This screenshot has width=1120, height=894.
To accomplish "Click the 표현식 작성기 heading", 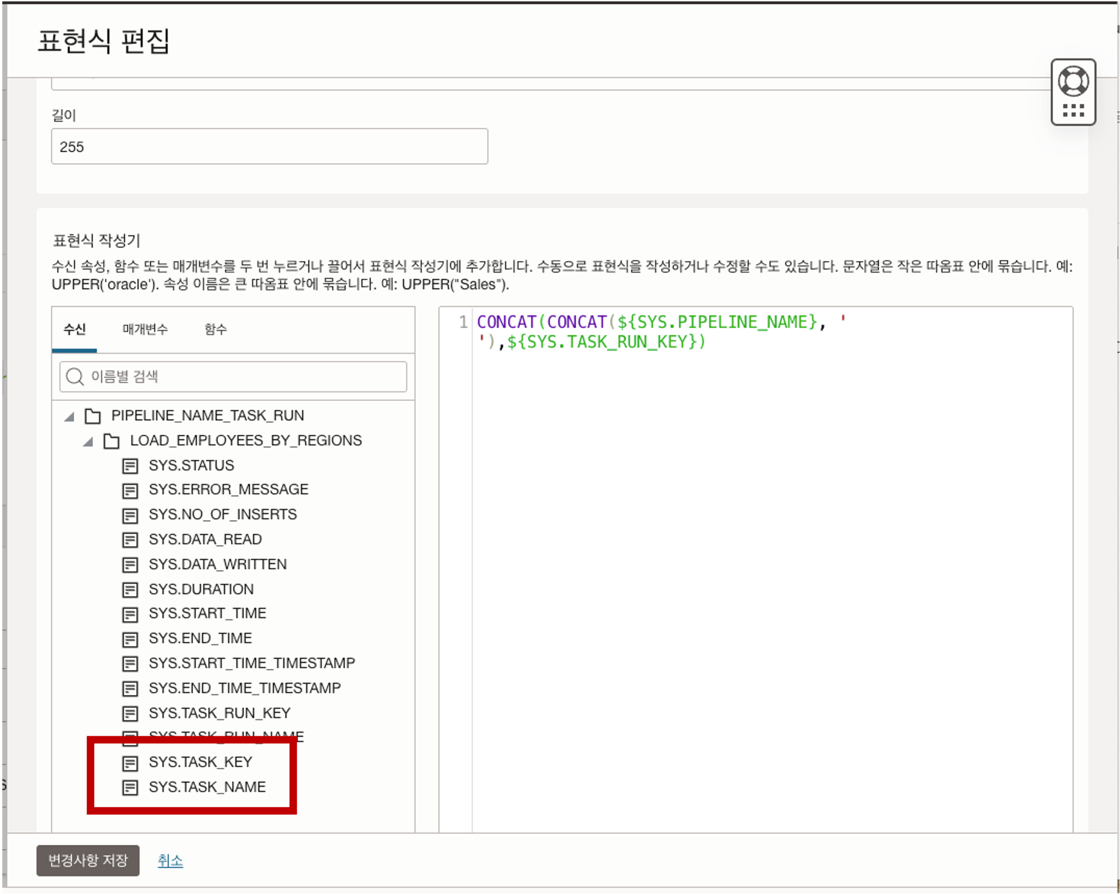I will point(96,241).
